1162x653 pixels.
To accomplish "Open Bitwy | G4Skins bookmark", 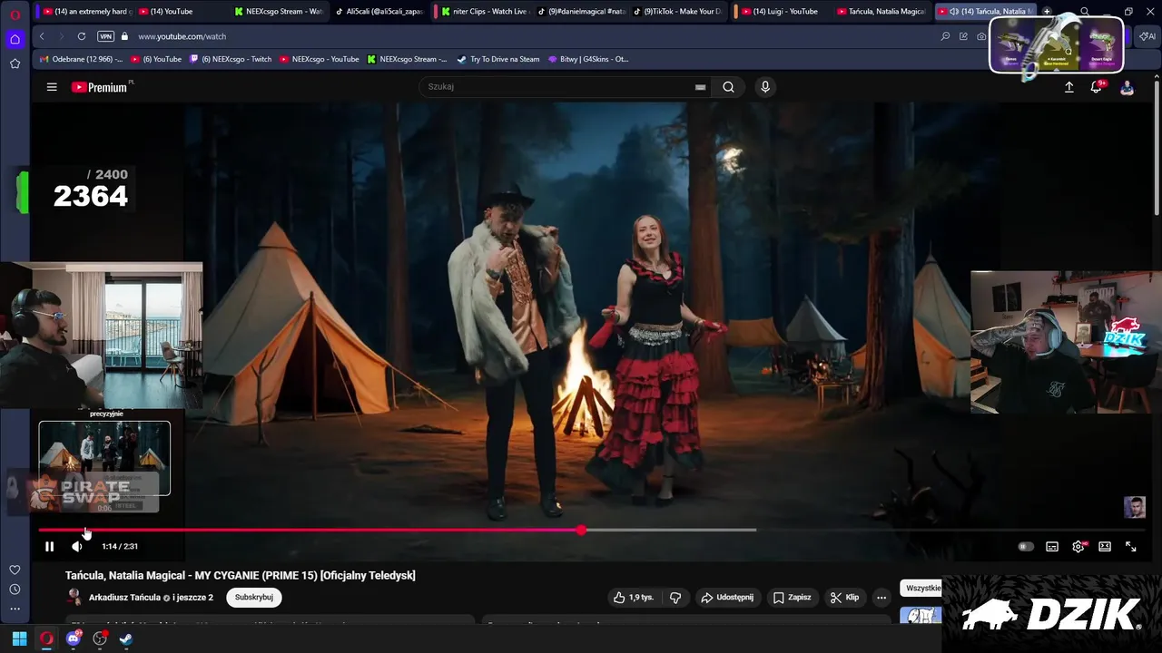I will pos(588,59).
